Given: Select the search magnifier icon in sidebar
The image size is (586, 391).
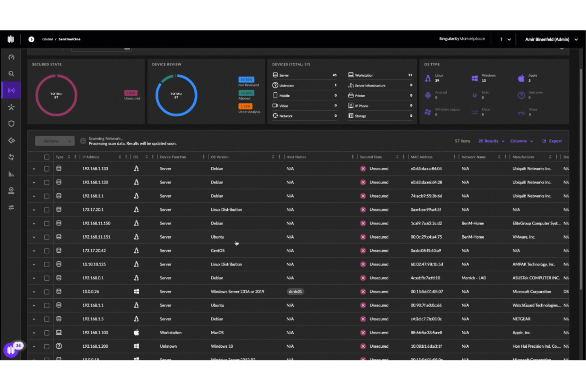Looking at the screenshot, I should (11, 73).
